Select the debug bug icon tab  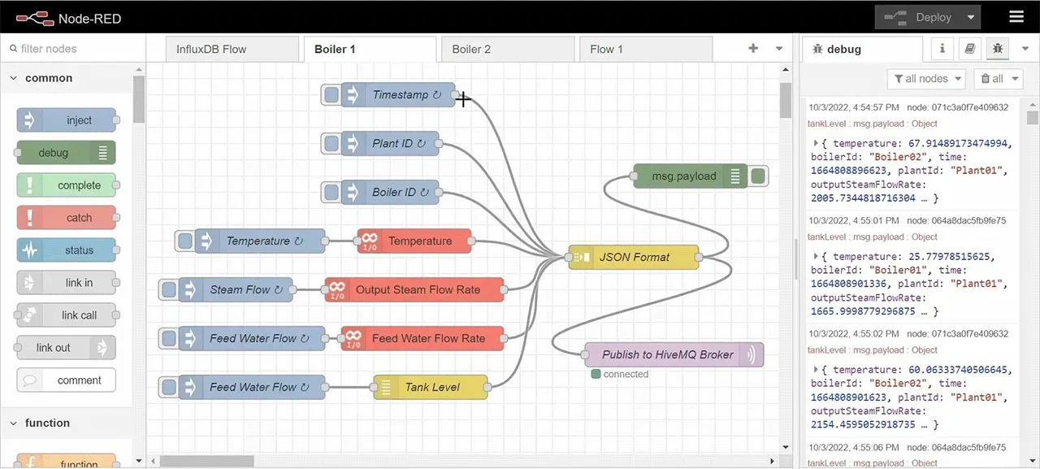pos(998,49)
